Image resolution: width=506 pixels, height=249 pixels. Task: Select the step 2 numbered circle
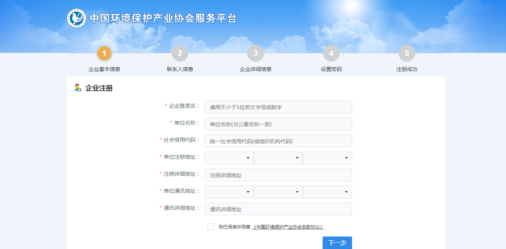click(x=180, y=53)
